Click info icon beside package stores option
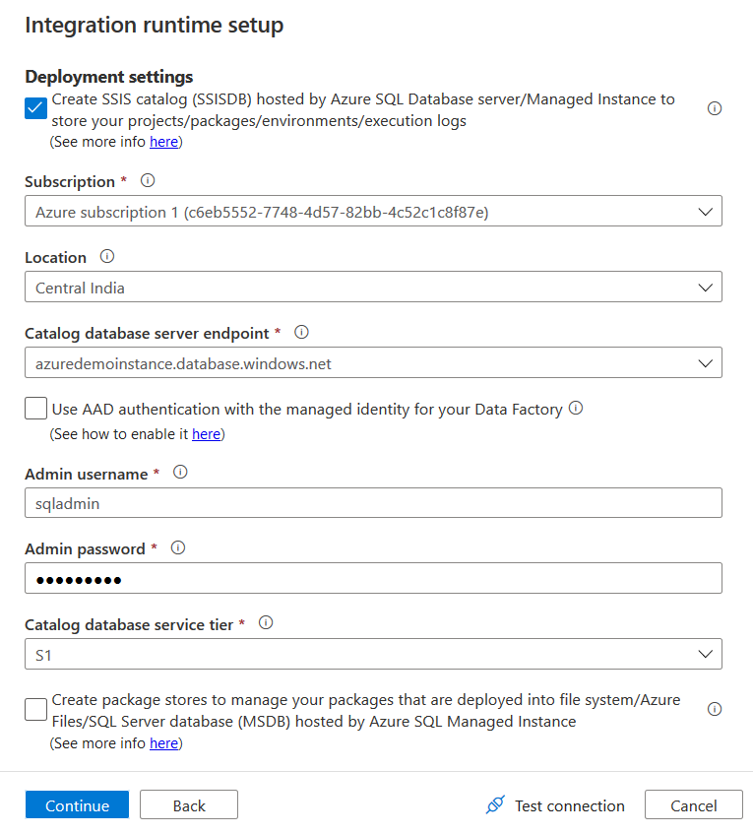 pos(715,709)
